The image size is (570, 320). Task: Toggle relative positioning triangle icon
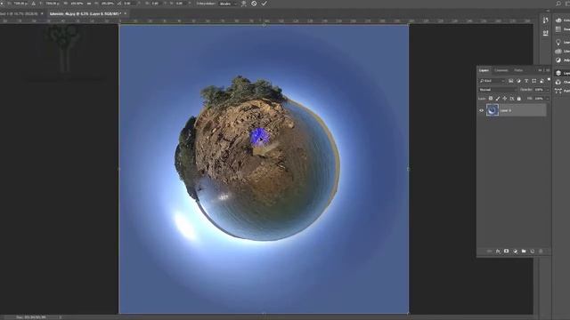[x=33, y=4]
